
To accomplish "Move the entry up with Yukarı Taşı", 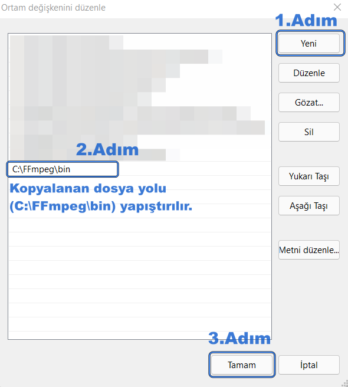I will pyautogui.click(x=309, y=176).
